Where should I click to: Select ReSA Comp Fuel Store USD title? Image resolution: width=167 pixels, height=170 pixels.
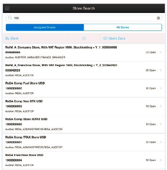coord(25,83)
